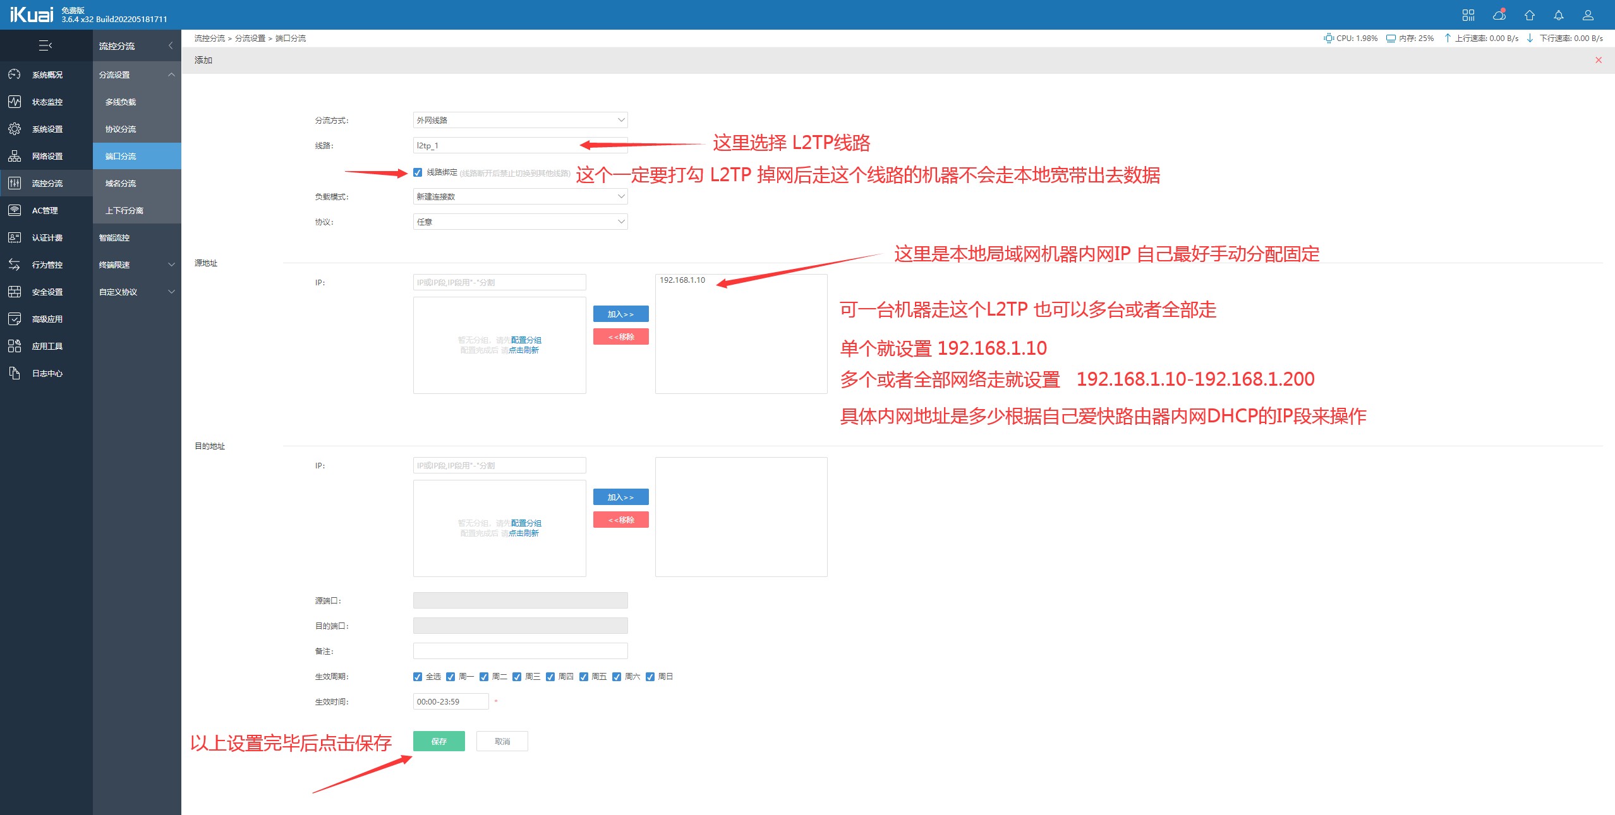The image size is (1615, 815).
Task: Open the 分流方式 dropdown
Action: 520,120
